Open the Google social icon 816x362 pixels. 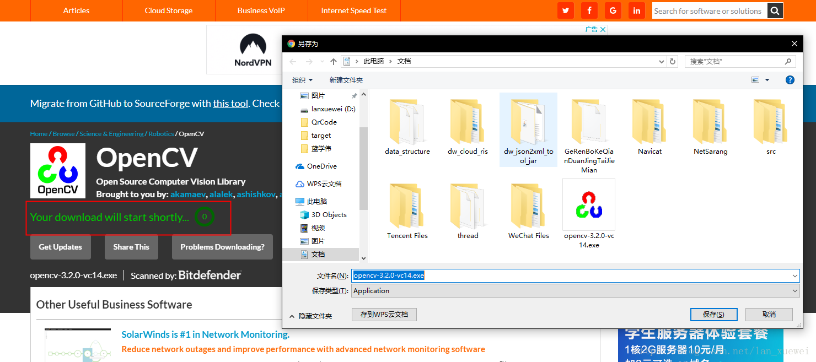pyautogui.click(x=613, y=10)
